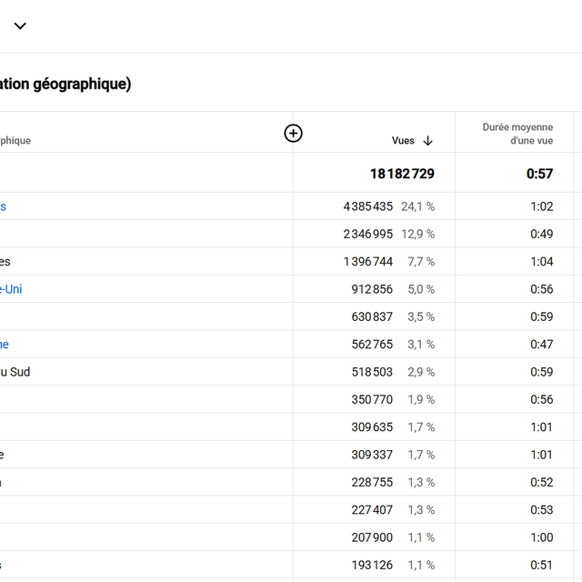Open the link in the 4 385 435 views row

[x=3, y=206]
